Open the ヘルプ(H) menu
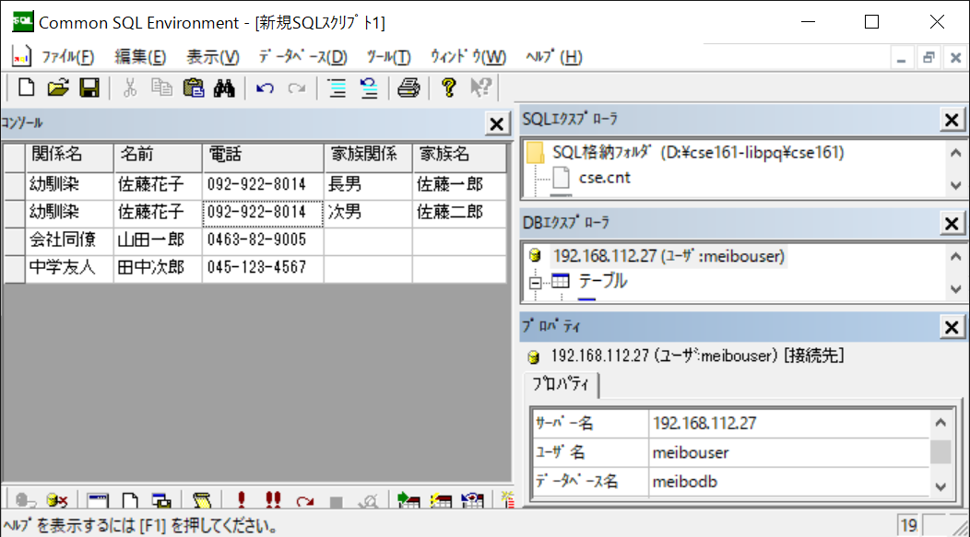970x537 pixels. 554,57
